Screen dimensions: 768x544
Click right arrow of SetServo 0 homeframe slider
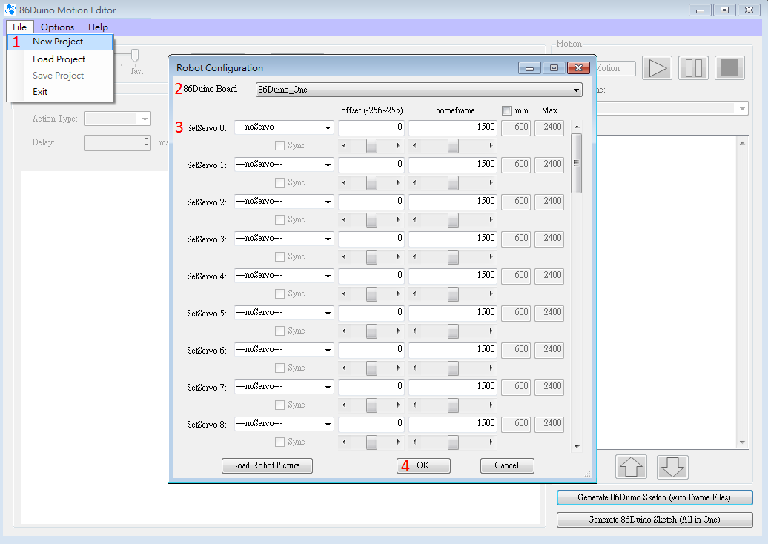[x=491, y=145]
